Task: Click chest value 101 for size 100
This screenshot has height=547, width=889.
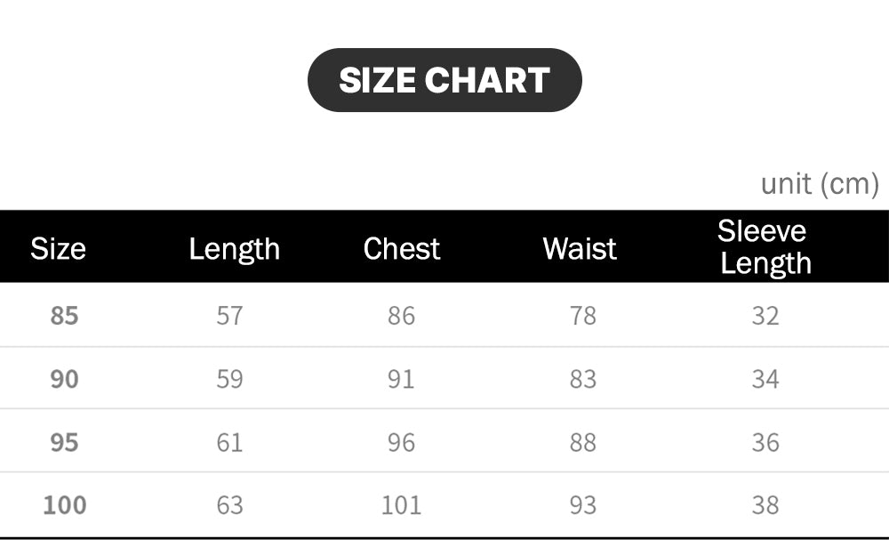Action: (x=401, y=505)
